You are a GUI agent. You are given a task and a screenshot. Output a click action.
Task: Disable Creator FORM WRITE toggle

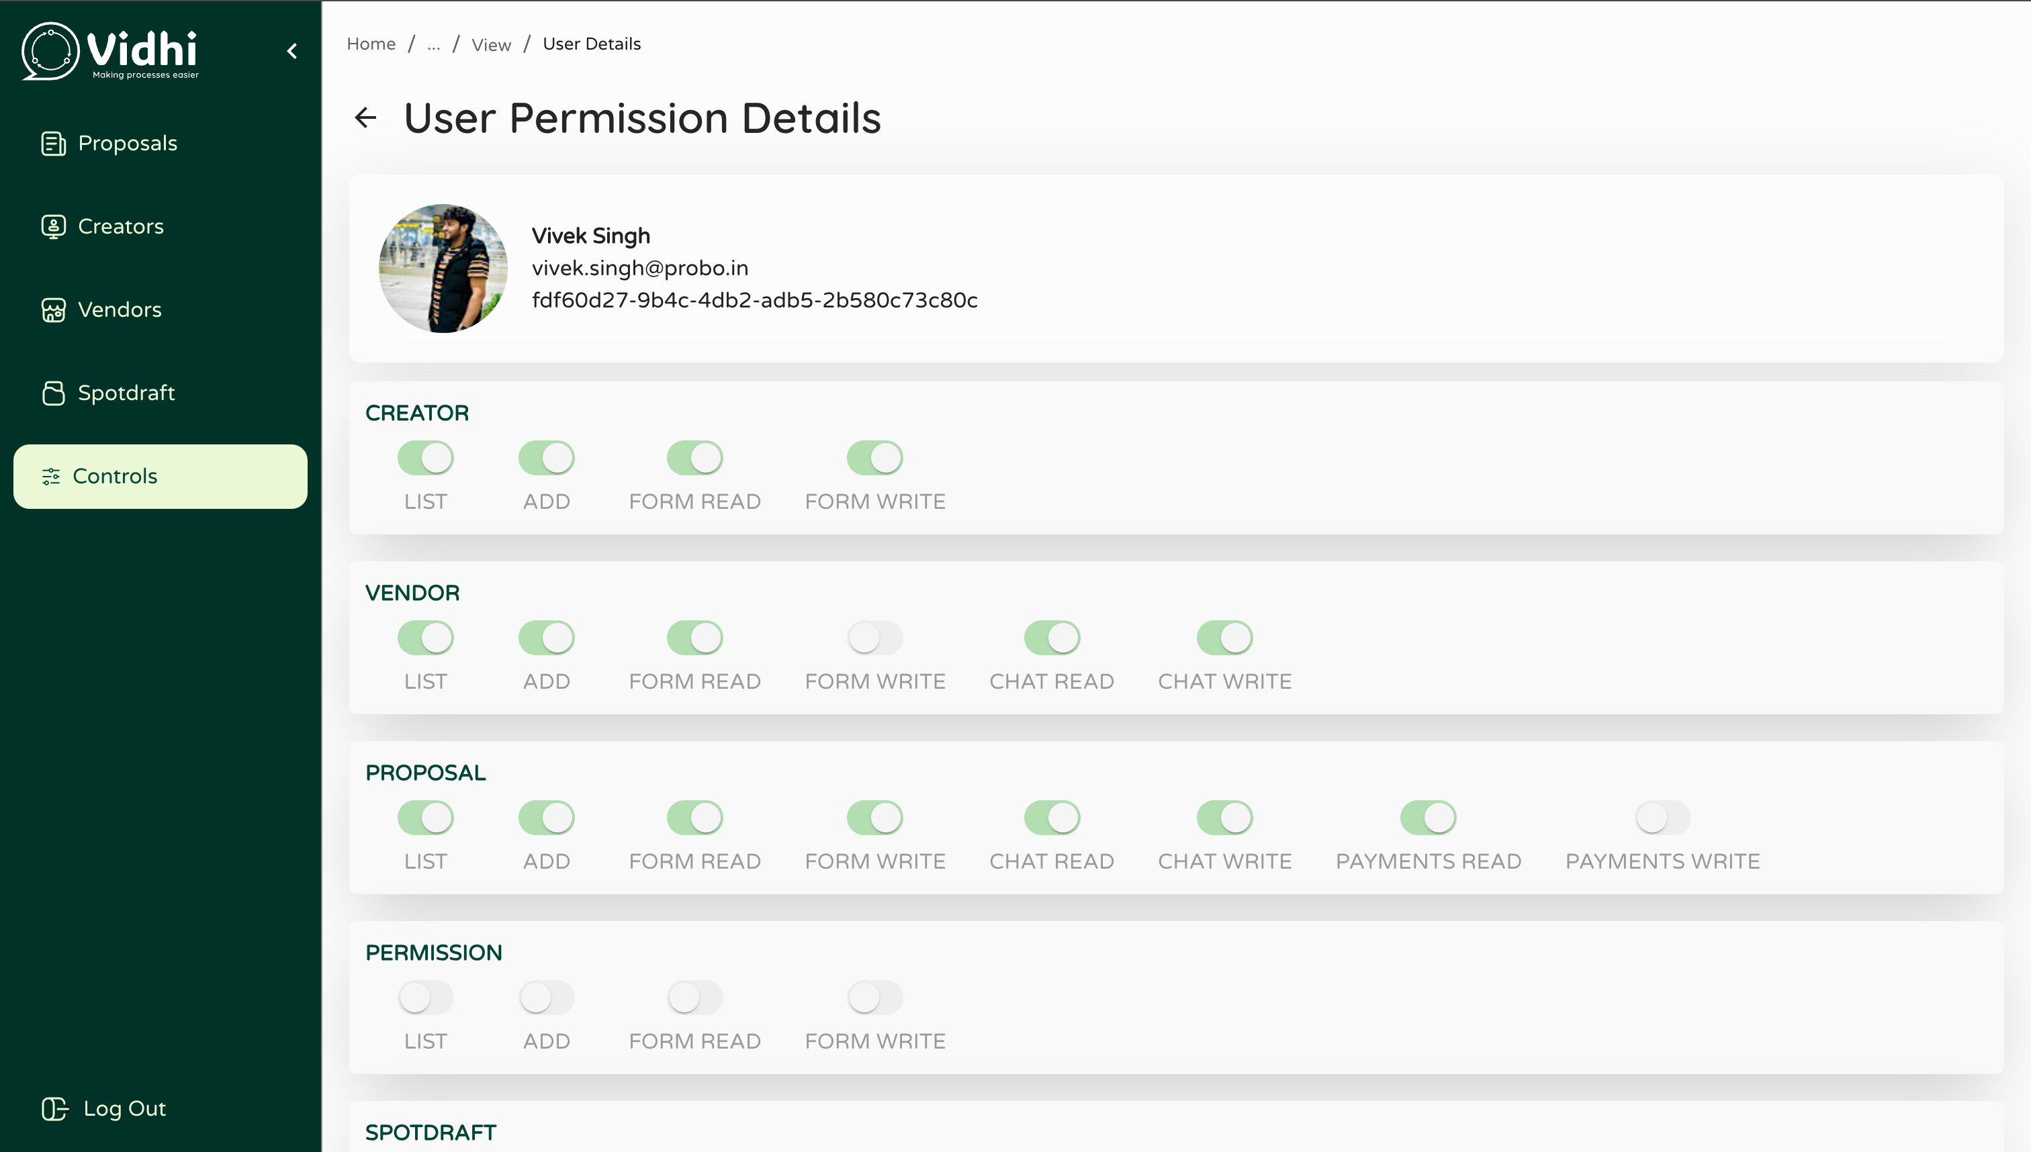tap(874, 457)
